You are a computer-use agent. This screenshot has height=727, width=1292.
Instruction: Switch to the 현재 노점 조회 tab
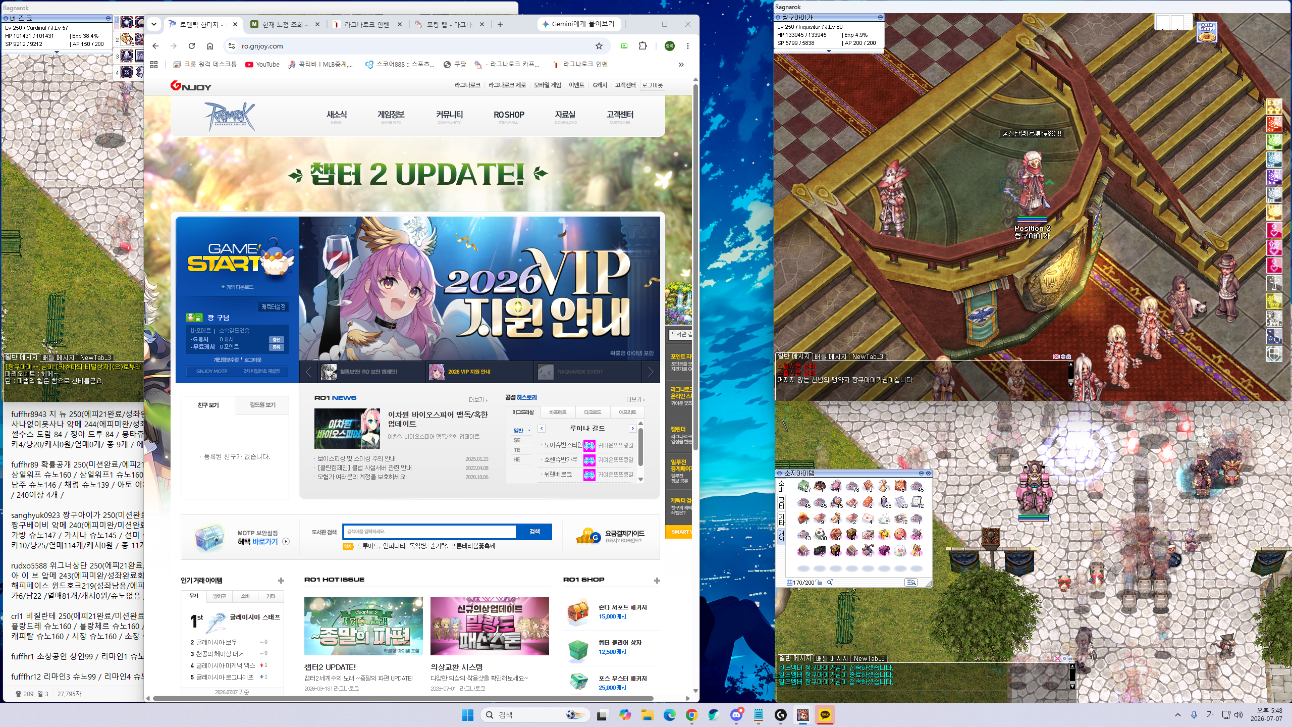click(x=285, y=24)
